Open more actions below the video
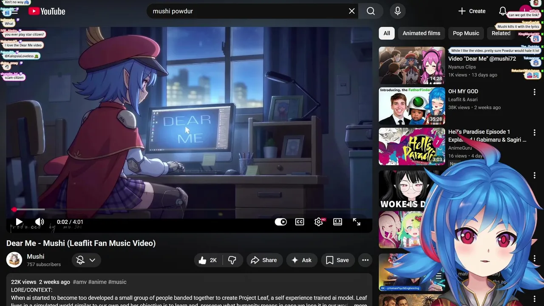This screenshot has width=544, height=306. (365, 260)
